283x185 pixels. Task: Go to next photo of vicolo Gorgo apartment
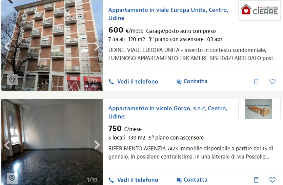97,145
